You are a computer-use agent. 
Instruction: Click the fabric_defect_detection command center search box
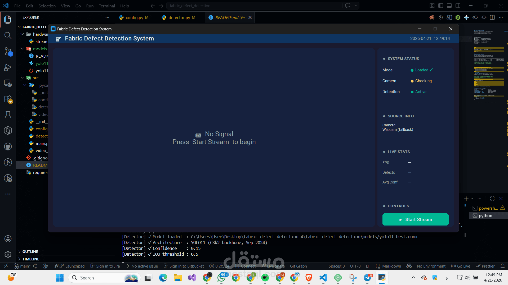(254, 6)
